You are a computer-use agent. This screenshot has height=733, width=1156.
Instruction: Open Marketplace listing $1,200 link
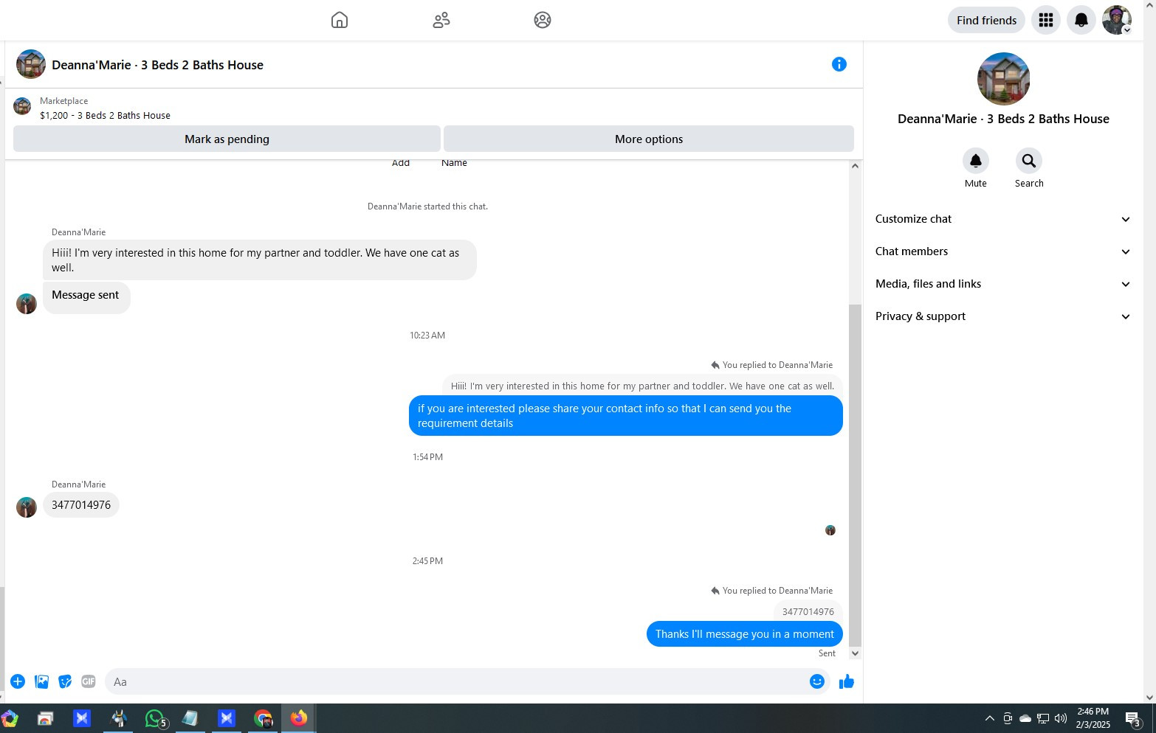[105, 115]
